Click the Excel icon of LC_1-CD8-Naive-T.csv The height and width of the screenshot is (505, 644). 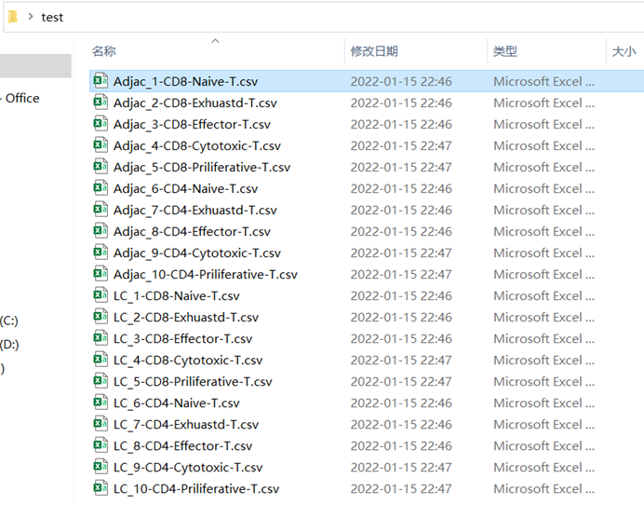click(101, 294)
